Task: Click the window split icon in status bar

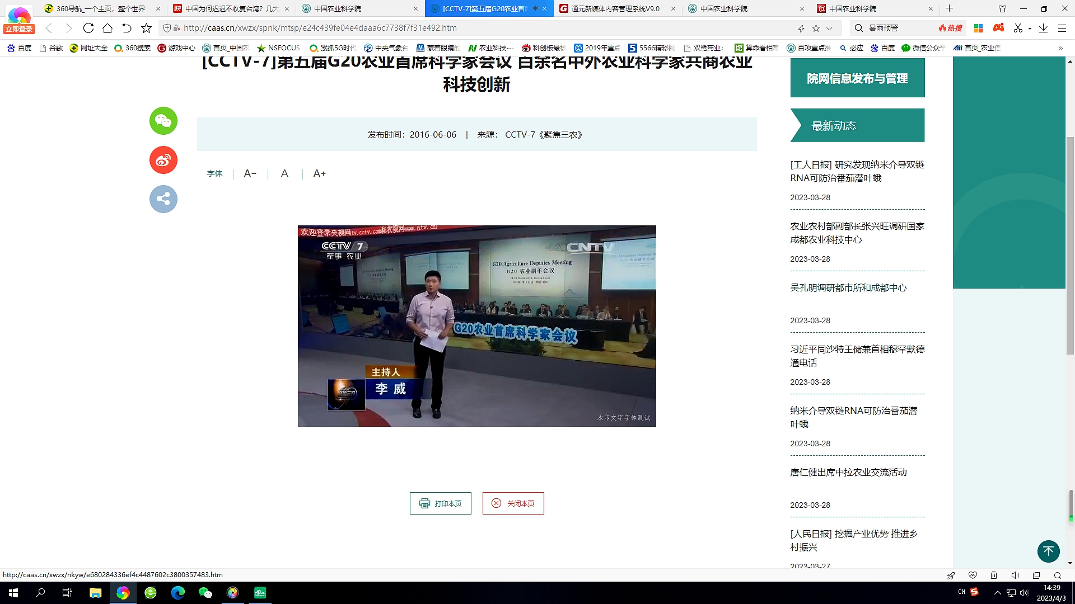Action: pyautogui.click(x=1036, y=575)
